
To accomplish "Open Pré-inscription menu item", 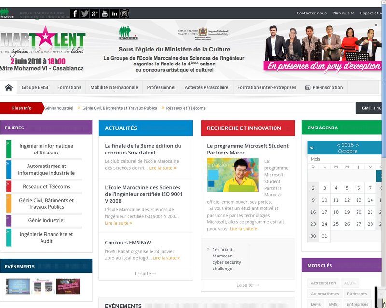I will (324, 87).
